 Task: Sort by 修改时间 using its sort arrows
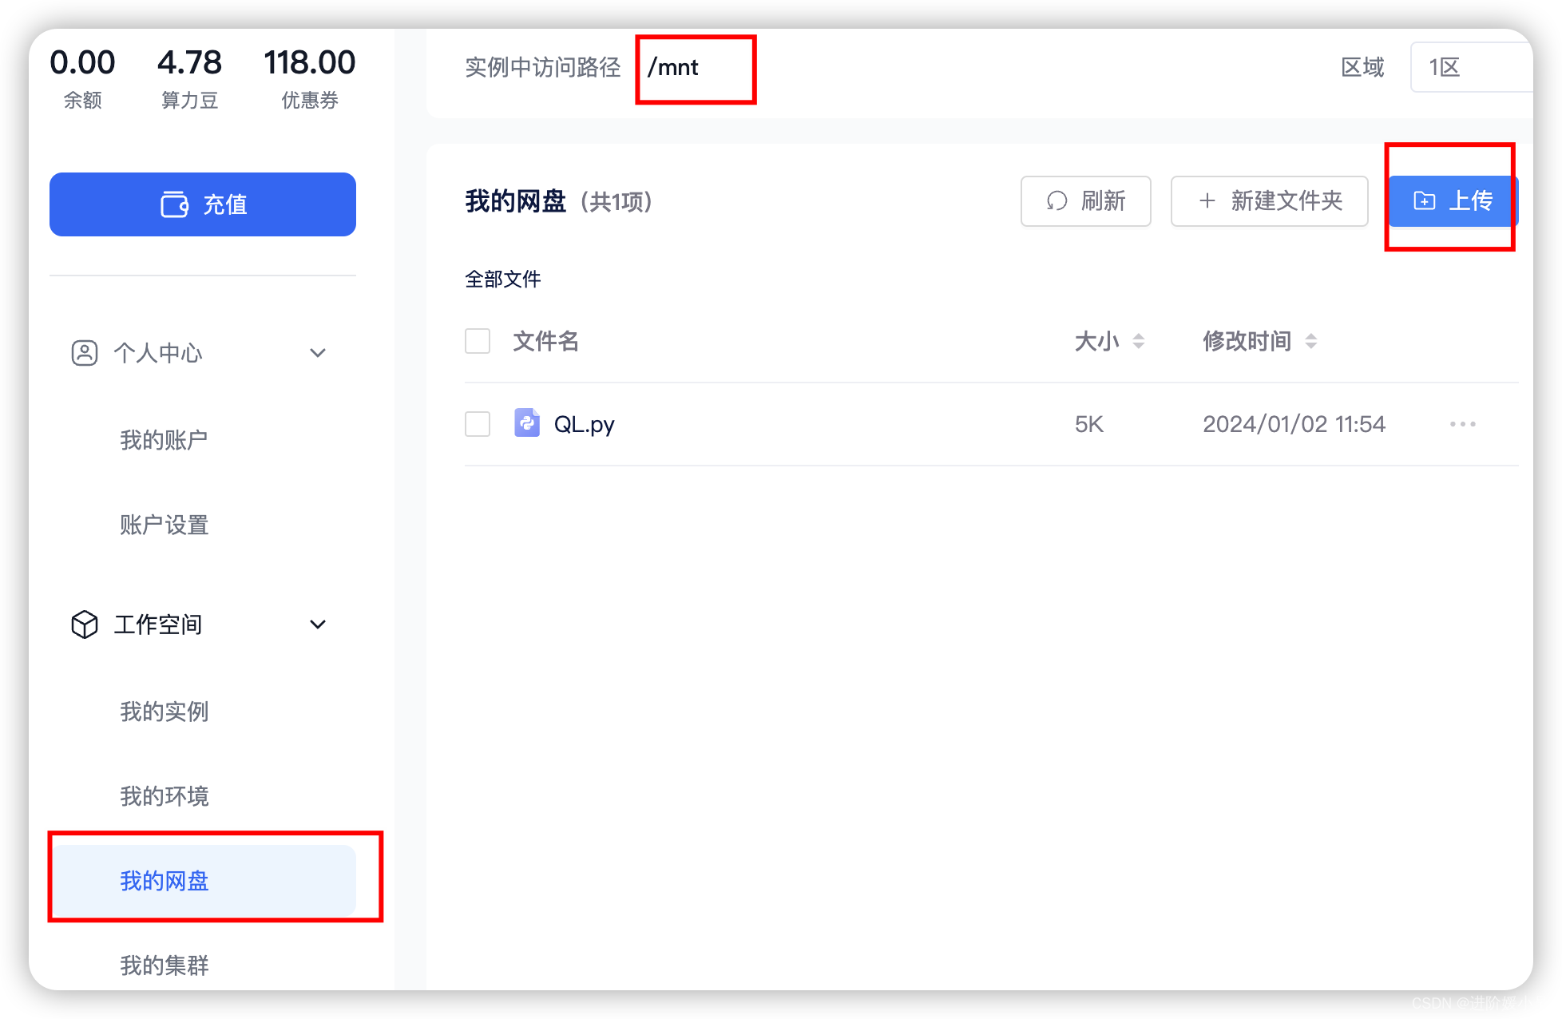(x=1311, y=341)
